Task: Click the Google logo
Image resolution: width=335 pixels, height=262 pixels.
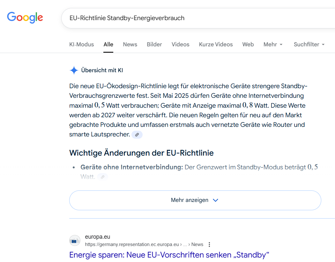Action: [x=25, y=18]
